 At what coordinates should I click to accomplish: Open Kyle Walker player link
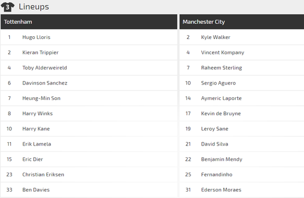coord(216,37)
